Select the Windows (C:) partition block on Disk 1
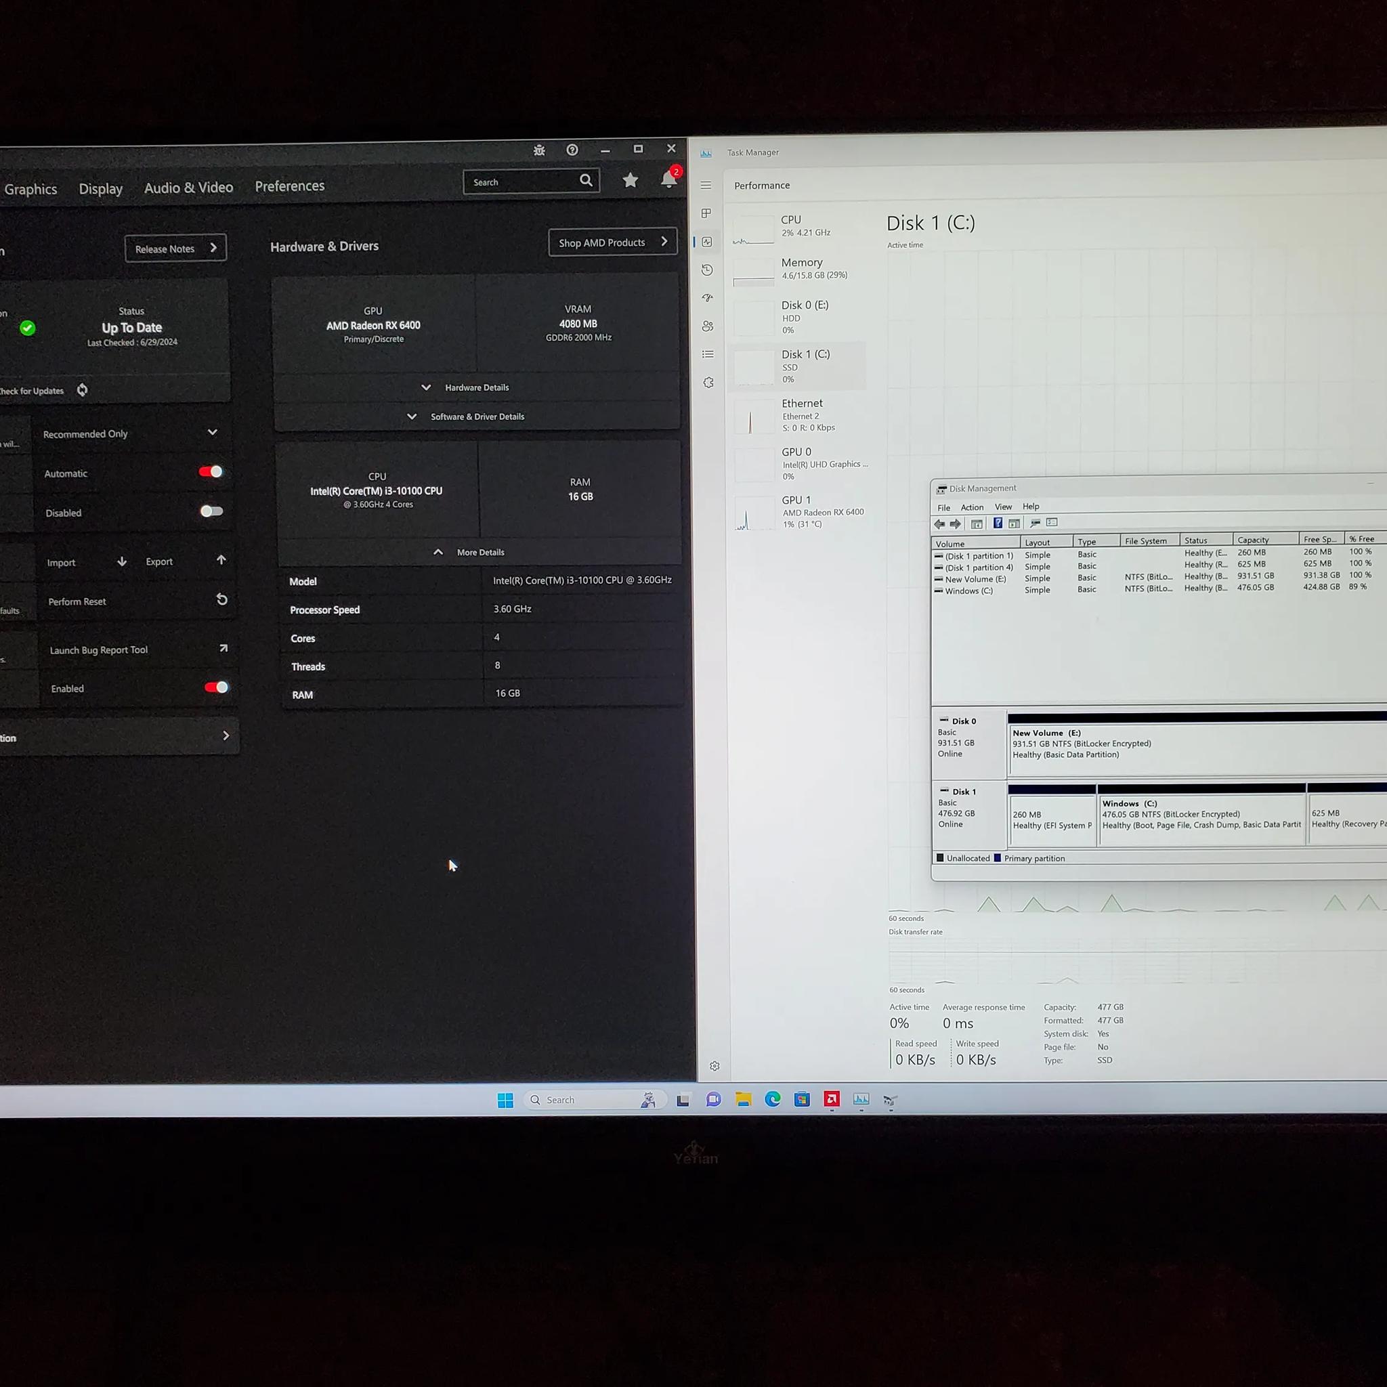 tap(1202, 815)
